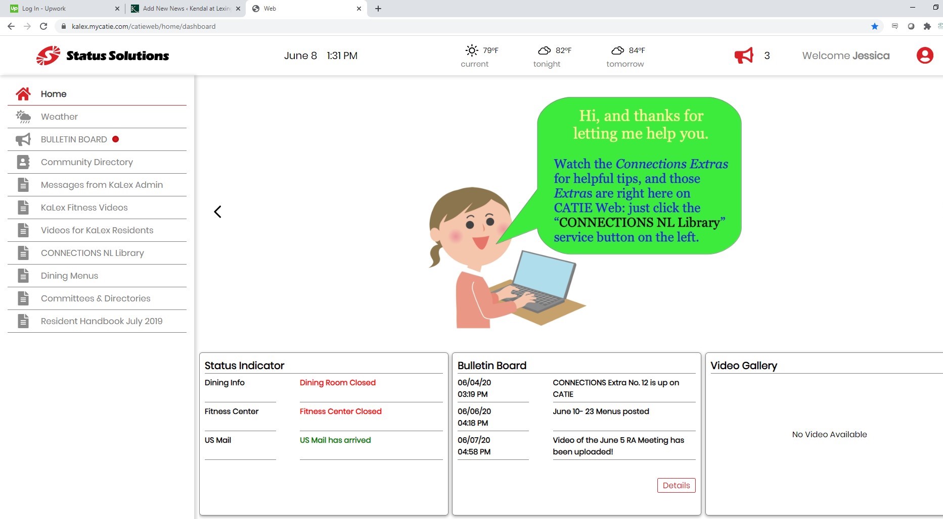Click the browser back arrow

point(11,26)
